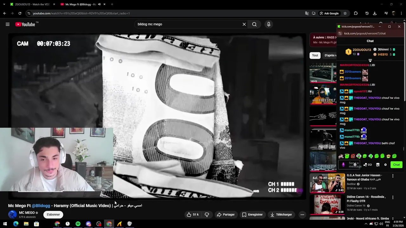Open Microsoft Edge from the taskbar
The image size is (406, 228).
16,224
